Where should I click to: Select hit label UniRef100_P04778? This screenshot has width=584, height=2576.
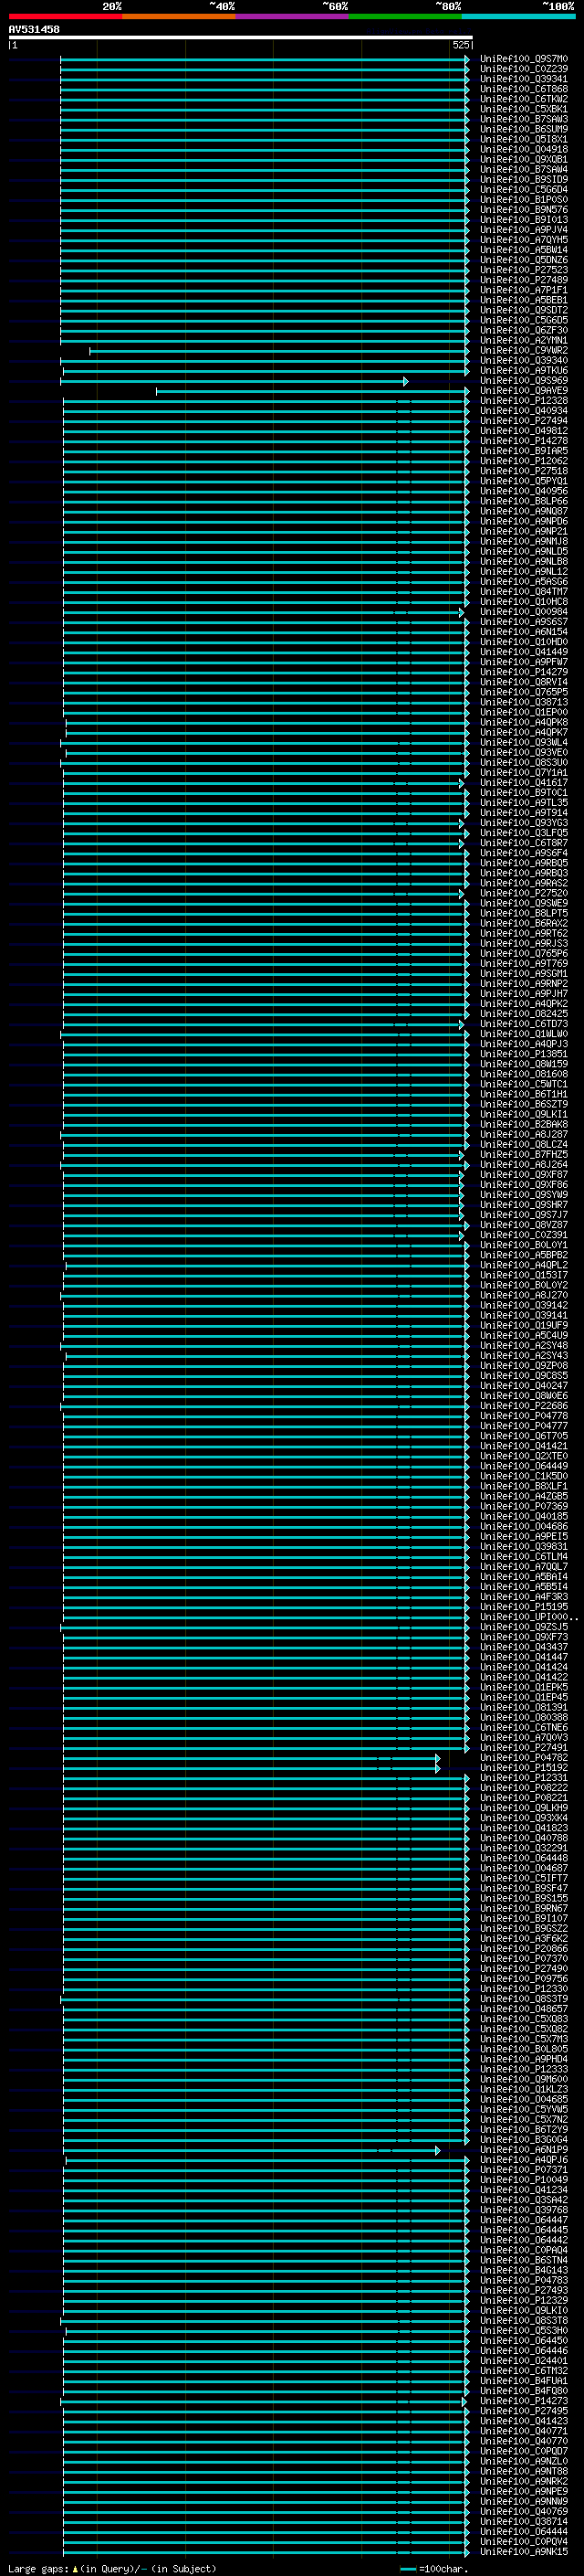[524, 1416]
